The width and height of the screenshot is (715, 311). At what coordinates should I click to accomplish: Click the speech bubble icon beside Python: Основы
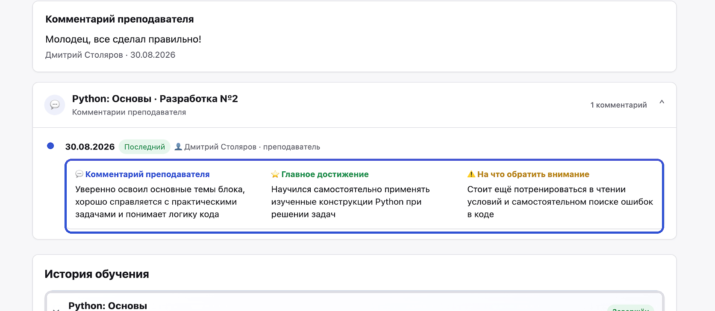pos(55,105)
